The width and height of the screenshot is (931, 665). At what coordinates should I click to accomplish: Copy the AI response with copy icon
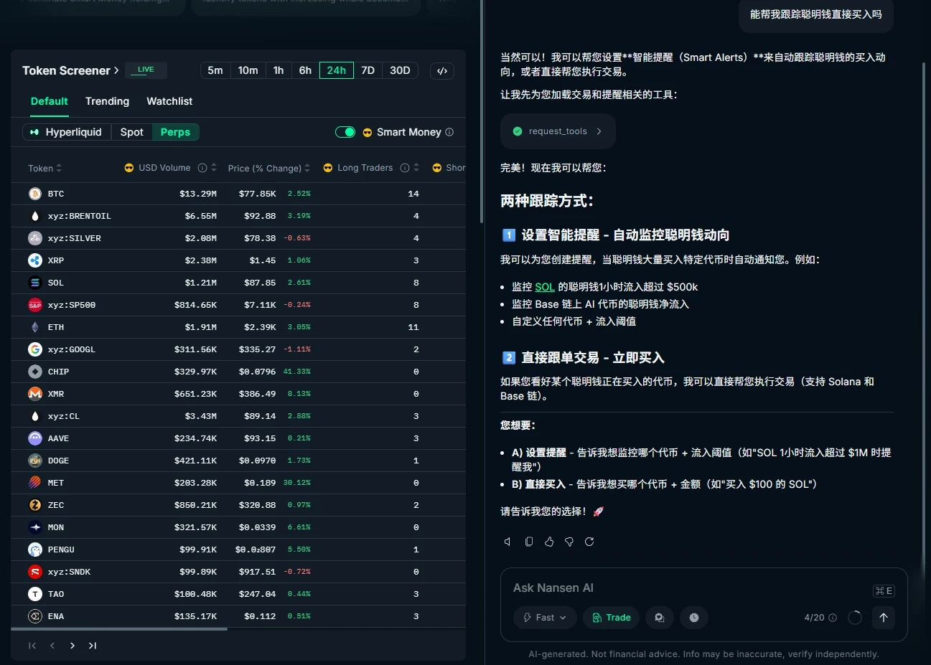pyautogui.click(x=529, y=542)
